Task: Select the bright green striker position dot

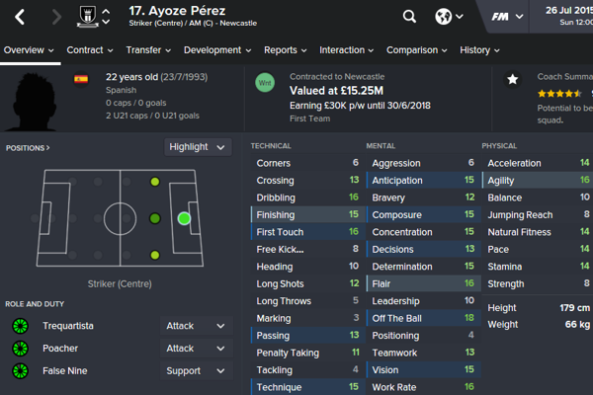Action: (x=184, y=218)
